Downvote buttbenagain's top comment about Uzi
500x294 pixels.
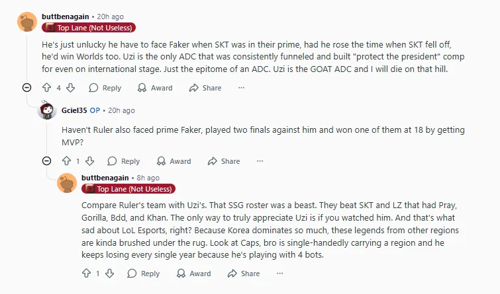click(70, 88)
